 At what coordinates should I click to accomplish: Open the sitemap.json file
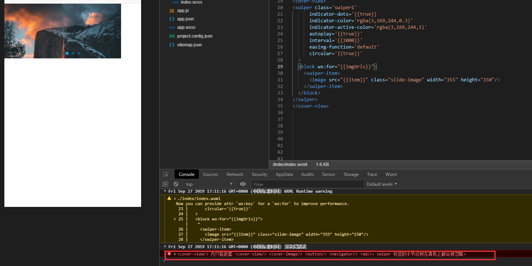point(189,45)
